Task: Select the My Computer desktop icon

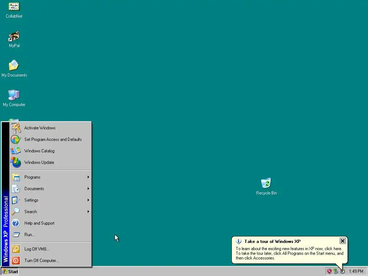Action: click(14, 95)
